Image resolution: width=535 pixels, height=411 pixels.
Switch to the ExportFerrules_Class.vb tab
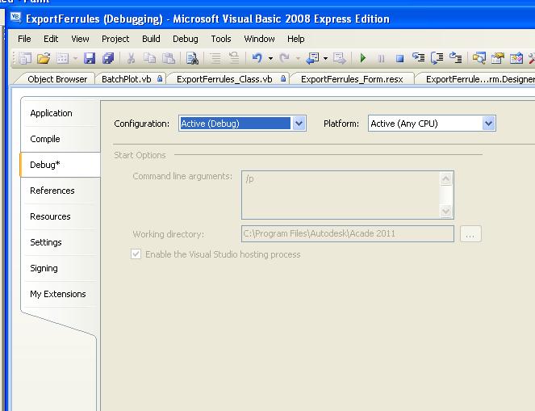pyautogui.click(x=229, y=79)
